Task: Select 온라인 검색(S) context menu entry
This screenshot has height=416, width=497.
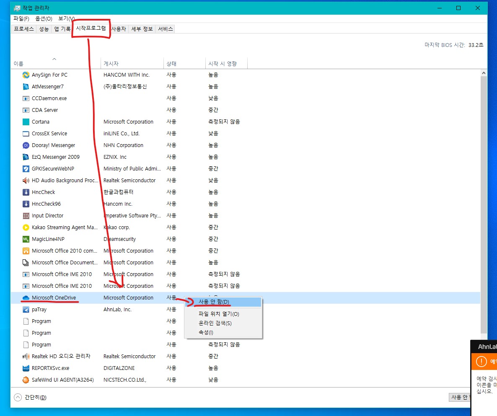Action: [223, 323]
